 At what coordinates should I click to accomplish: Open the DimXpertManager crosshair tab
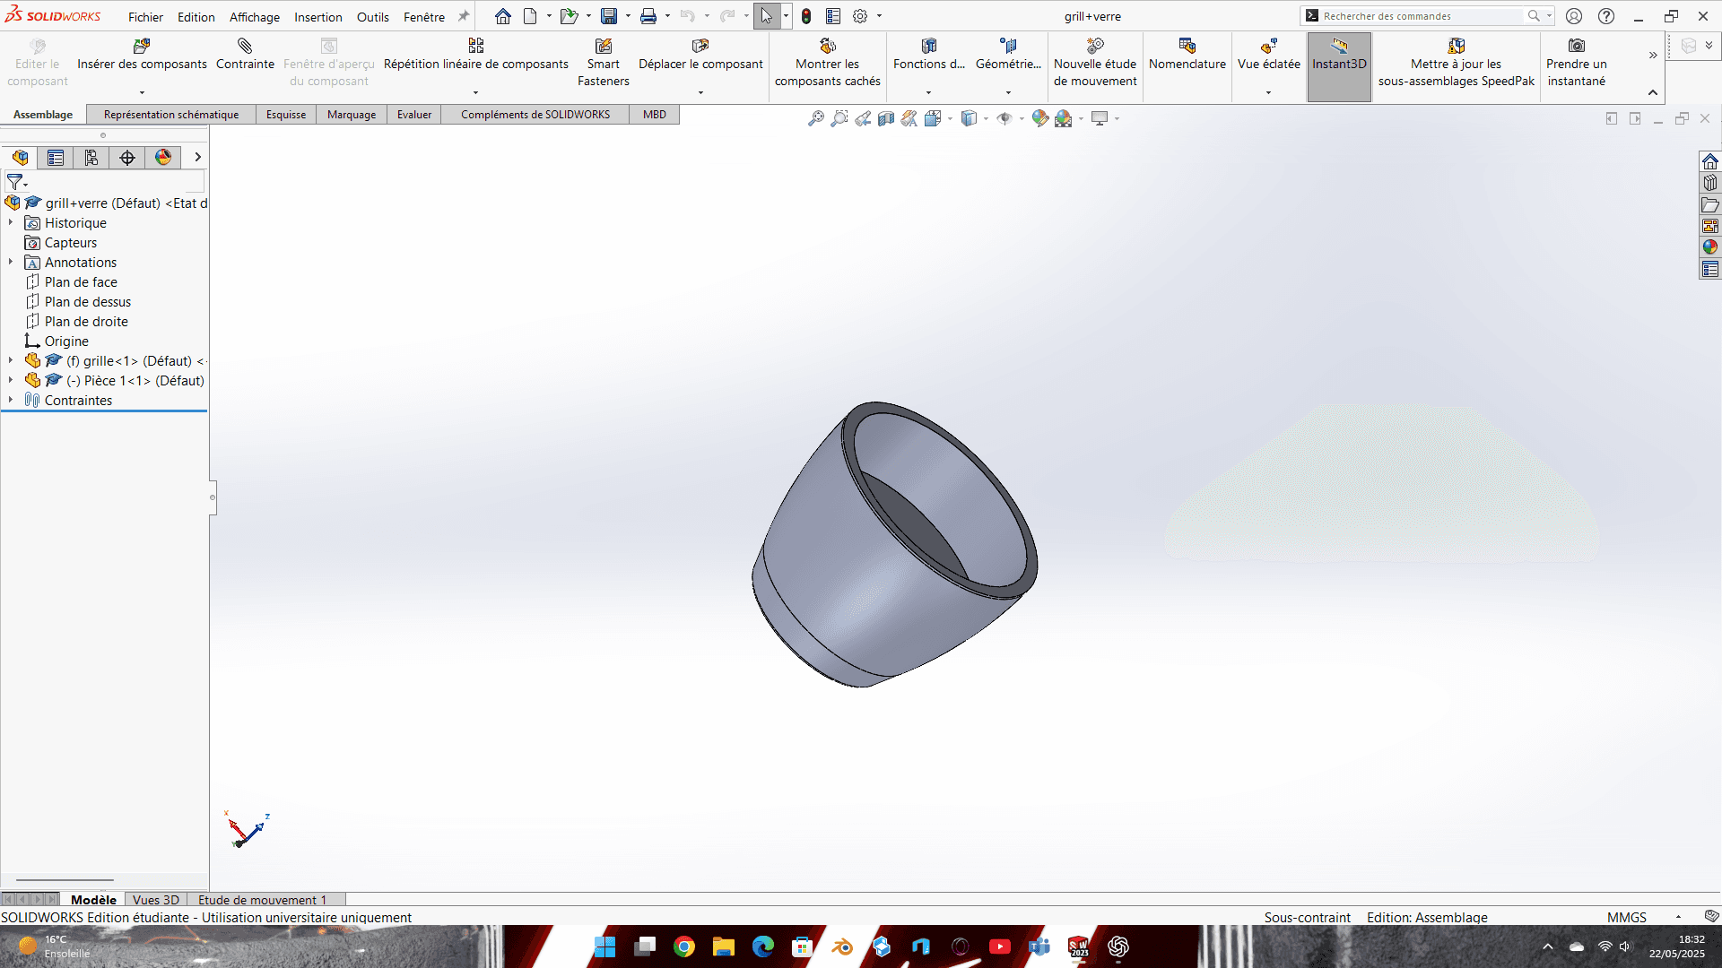click(x=127, y=158)
